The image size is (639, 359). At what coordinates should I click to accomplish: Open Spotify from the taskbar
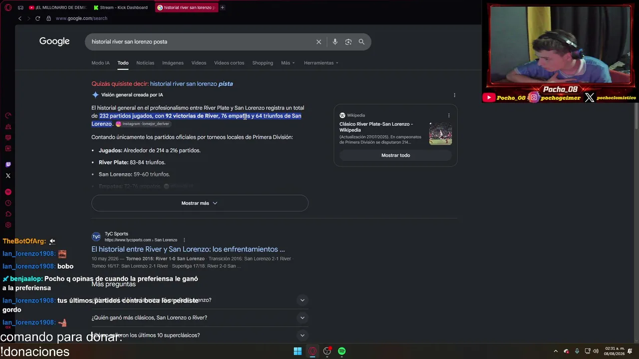(341, 351)
